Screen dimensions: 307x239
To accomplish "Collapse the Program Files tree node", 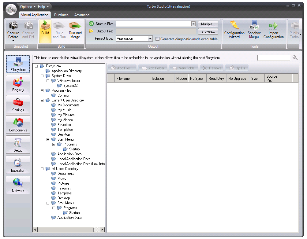I will pyautogui.click(x=42, y=90).
